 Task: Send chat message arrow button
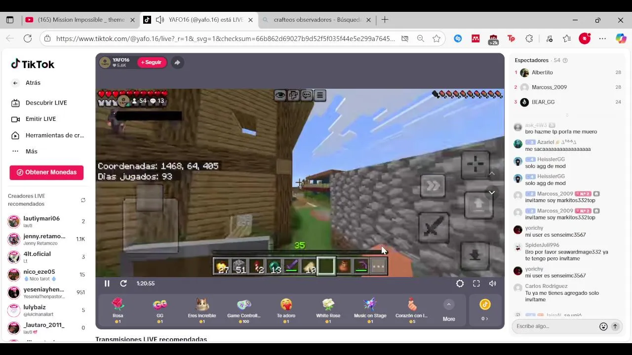coord(615,326)
